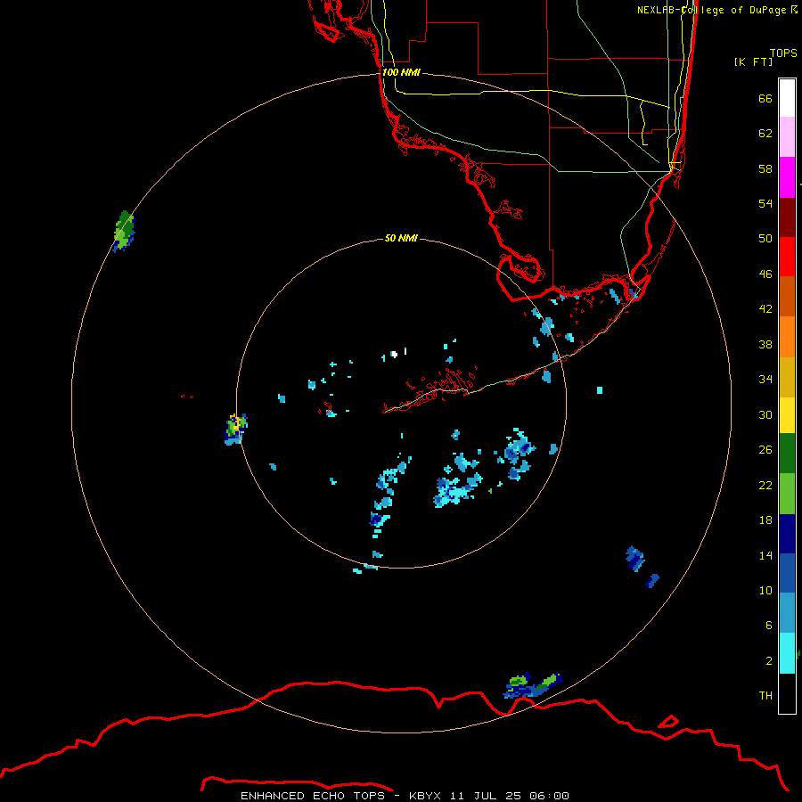The image size is (802, 802).
Task: Click the '54' legend value
Action: [x=765, y=203]
